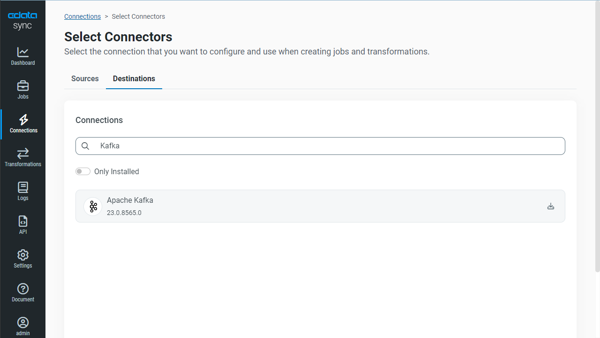Open the Settings gear icon
This screenshot has height=338, width=600.
tap(22, 255)
